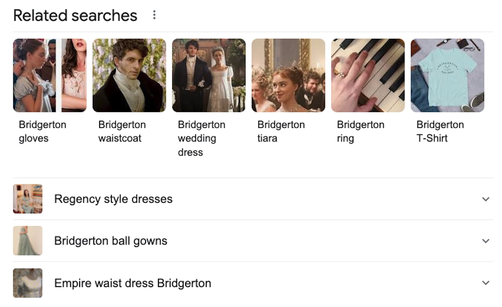Select the Bridgerton ball gowns thumbnail
The image size is (502, 307).
(27, 241)
